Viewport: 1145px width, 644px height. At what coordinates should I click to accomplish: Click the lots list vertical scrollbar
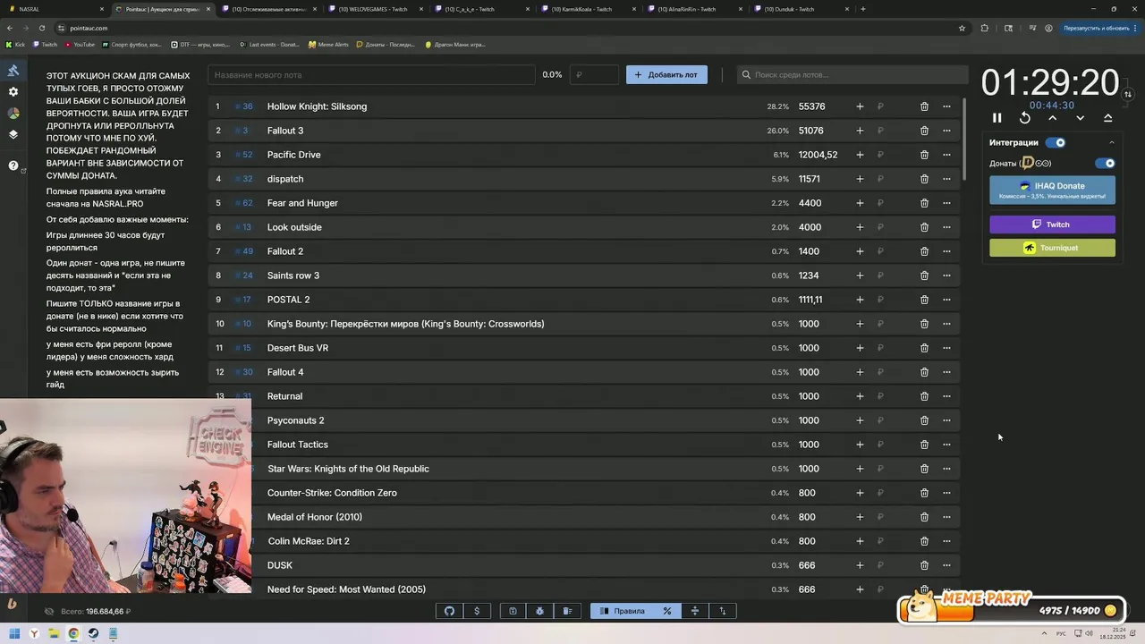[964, 139]
